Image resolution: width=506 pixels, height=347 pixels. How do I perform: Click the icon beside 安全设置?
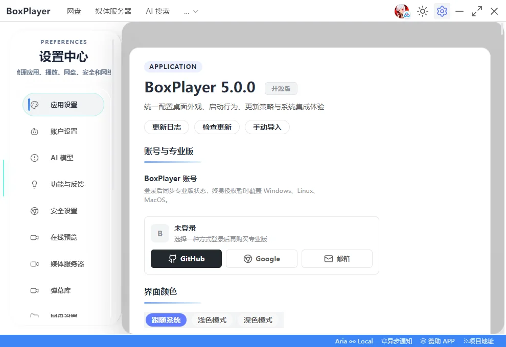click(35, 211)
